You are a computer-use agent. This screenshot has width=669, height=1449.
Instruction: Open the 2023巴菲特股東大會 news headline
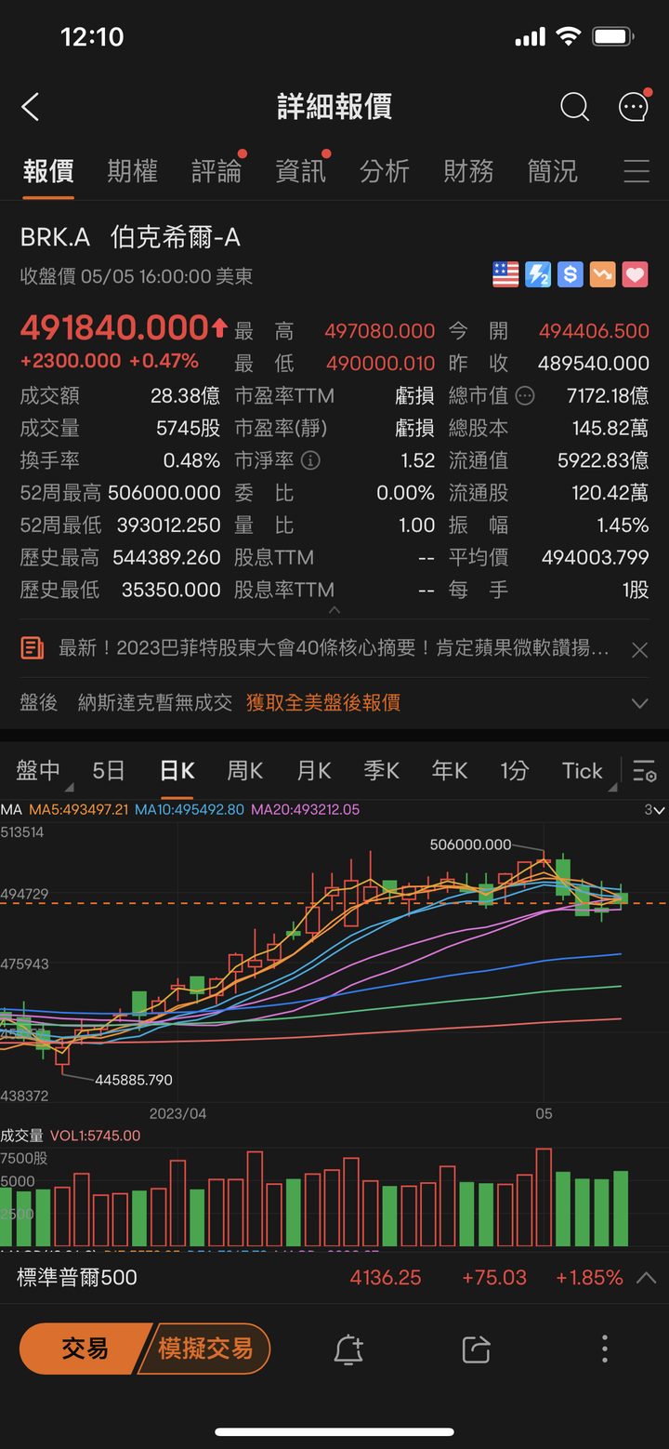[x=334, y=648]
